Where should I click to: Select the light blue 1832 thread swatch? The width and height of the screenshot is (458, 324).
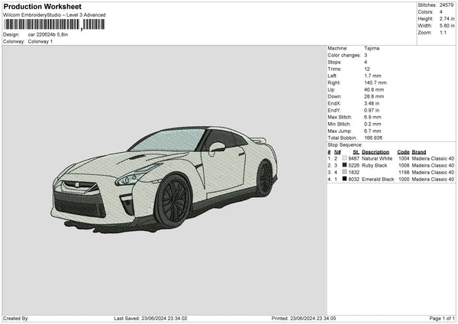344,173
